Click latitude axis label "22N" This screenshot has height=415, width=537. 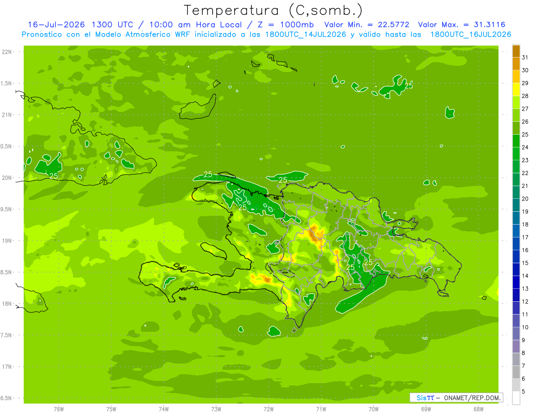(6, 51)
